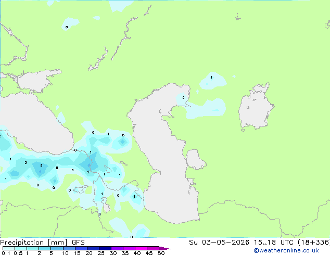This screenshot has height=255, width=330.
Task: Click the '15' legend scale label
Action: click(77, 253)
